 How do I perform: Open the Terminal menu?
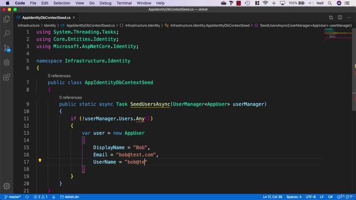coord(124,3)
